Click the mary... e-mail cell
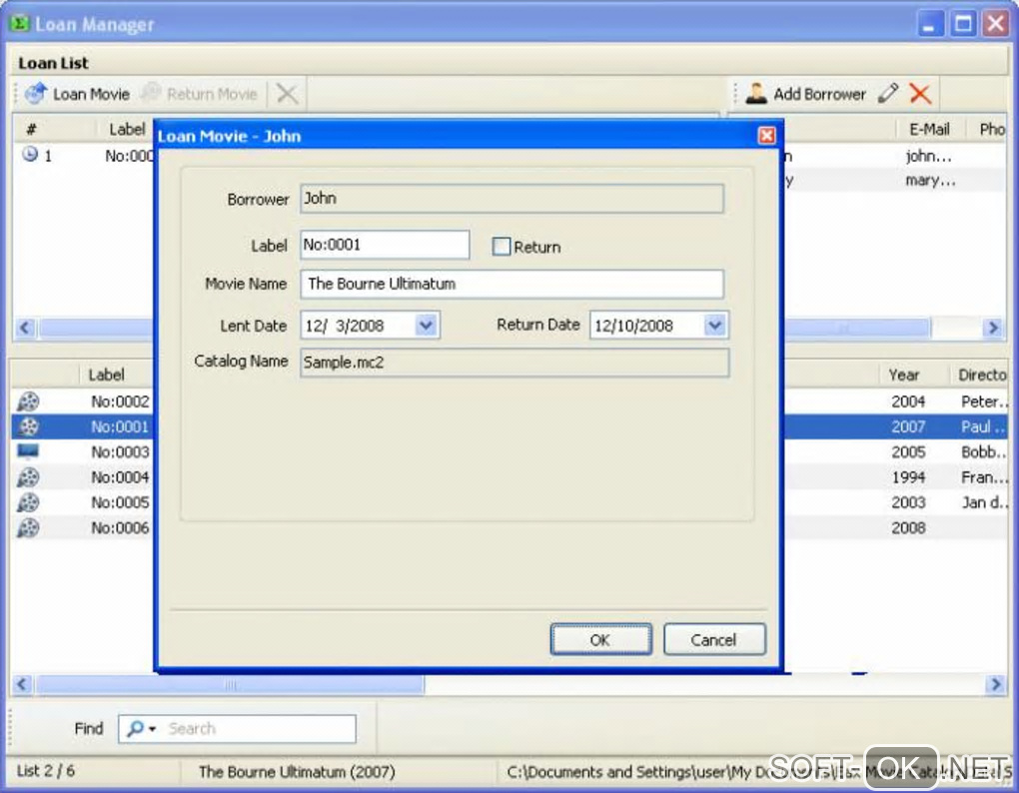 (x=931, y=181)
